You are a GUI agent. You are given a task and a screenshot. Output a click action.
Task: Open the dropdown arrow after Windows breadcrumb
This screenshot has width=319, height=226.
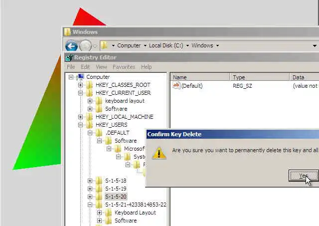pos(217,45)
